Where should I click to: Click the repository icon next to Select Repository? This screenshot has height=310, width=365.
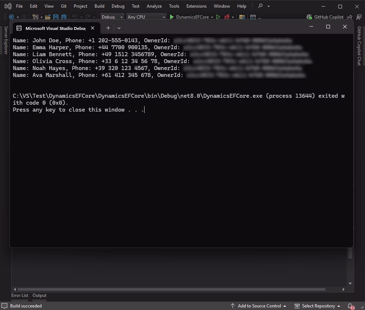click(297, 306)
